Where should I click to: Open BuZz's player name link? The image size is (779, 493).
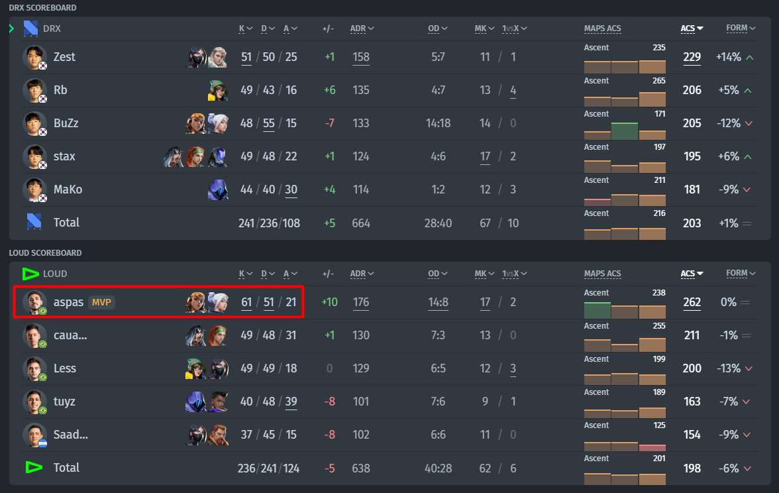coord(66,123)
